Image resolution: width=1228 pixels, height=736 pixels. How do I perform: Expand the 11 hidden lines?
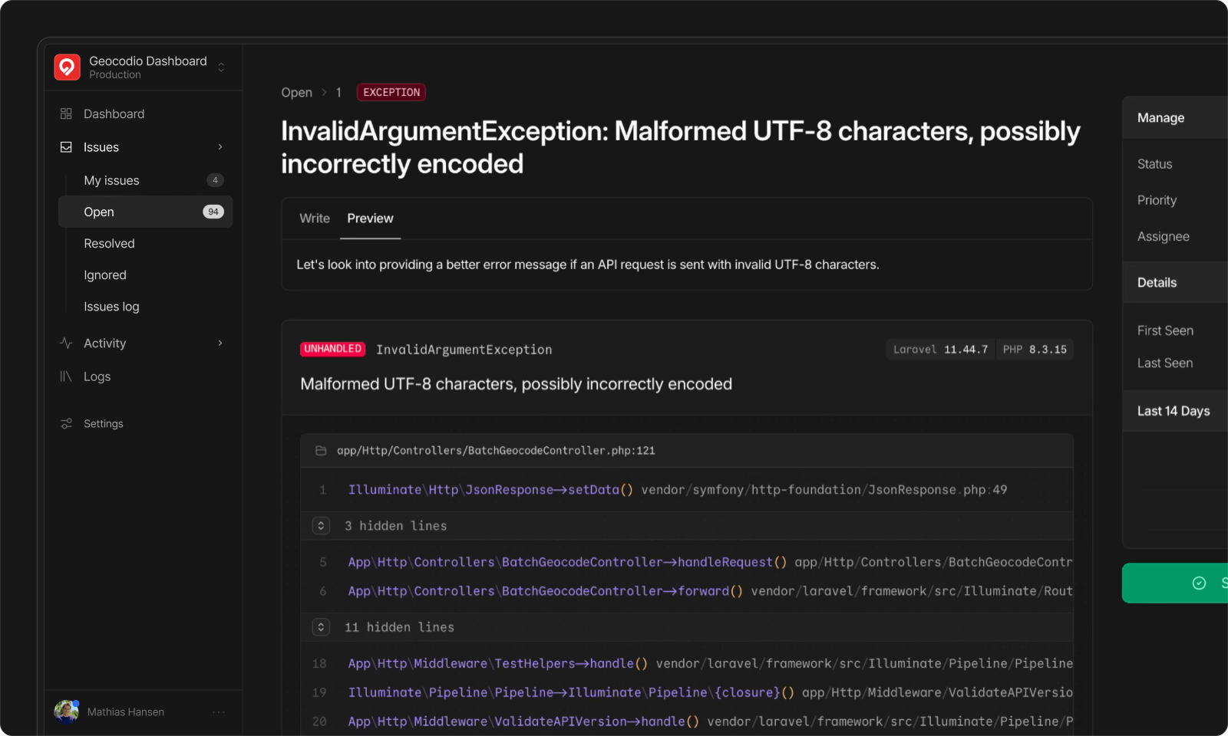(x=321, y=627)
